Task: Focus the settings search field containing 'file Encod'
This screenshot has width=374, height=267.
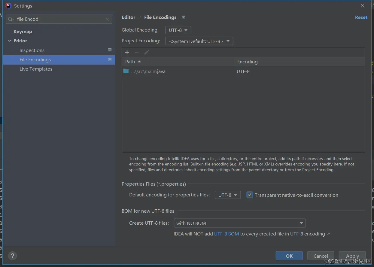Action: (x=59, y=19)
